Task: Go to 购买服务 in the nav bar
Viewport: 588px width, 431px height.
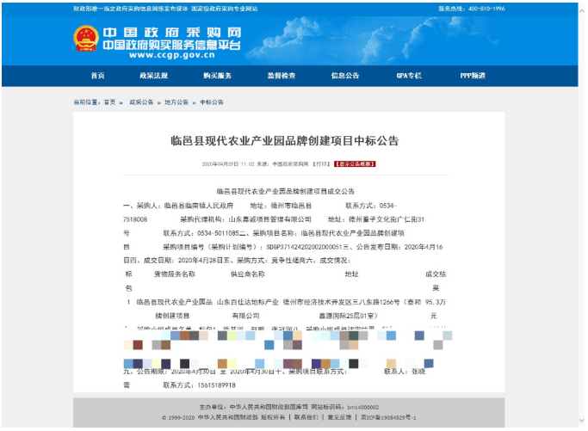Action: pyautogui.click(x=217, y=76)
